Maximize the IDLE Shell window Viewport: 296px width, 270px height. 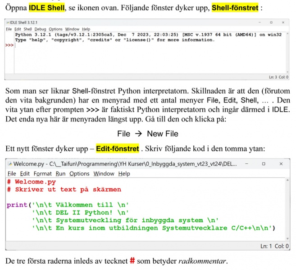(271, 22)
